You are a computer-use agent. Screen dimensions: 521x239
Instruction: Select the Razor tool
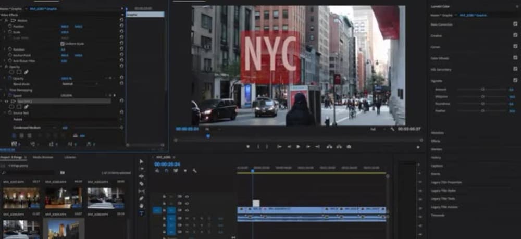coord(142,184)
